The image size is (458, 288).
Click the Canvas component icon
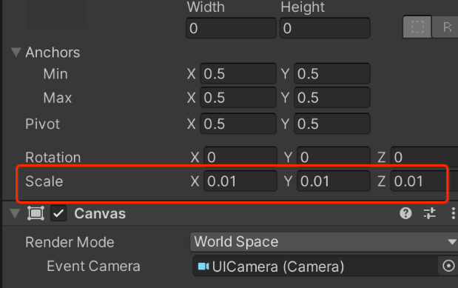(36, 213)
